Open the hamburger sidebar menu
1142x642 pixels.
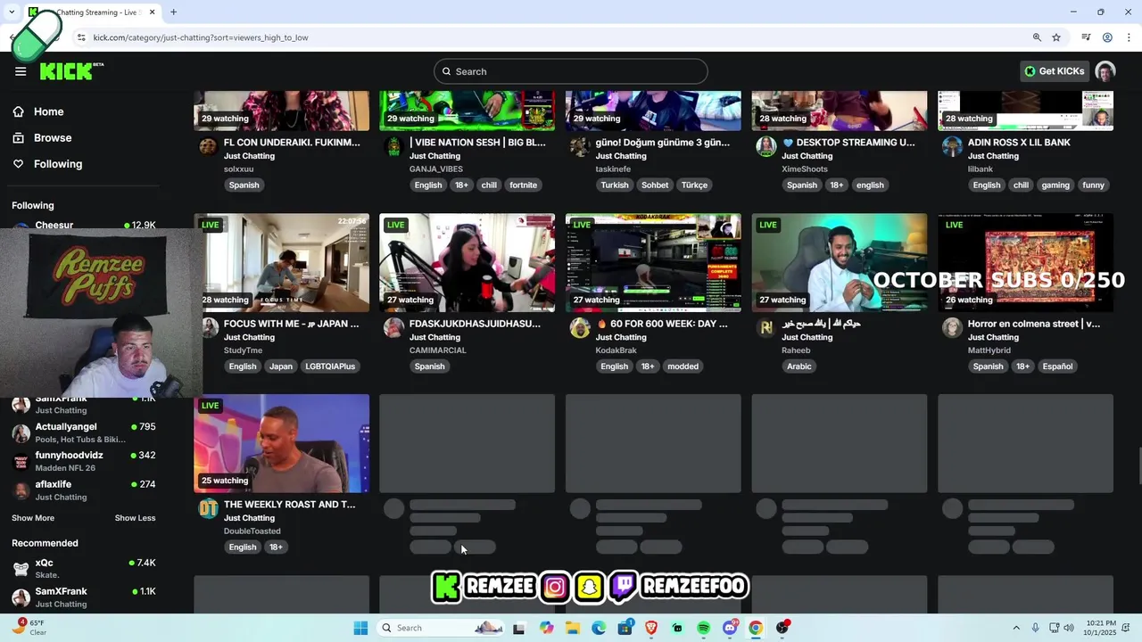click(21, 71)
